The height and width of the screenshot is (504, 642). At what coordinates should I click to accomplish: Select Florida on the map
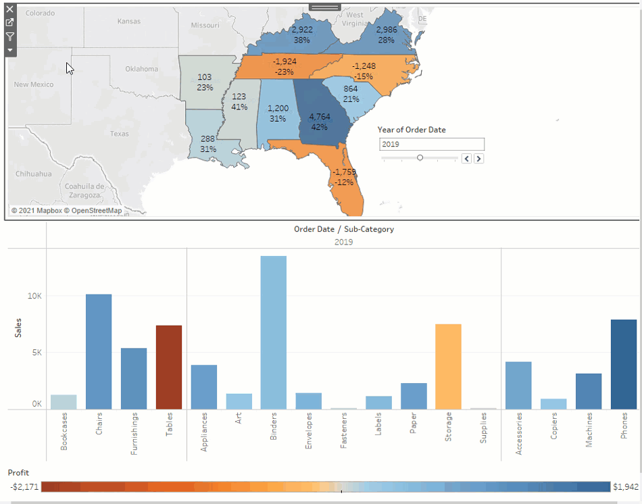(349, 189)
